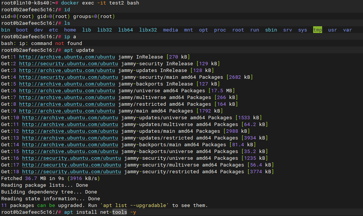
Task: Click the 'libx32' directory in ls output
Action: click(x=148, y=30)
